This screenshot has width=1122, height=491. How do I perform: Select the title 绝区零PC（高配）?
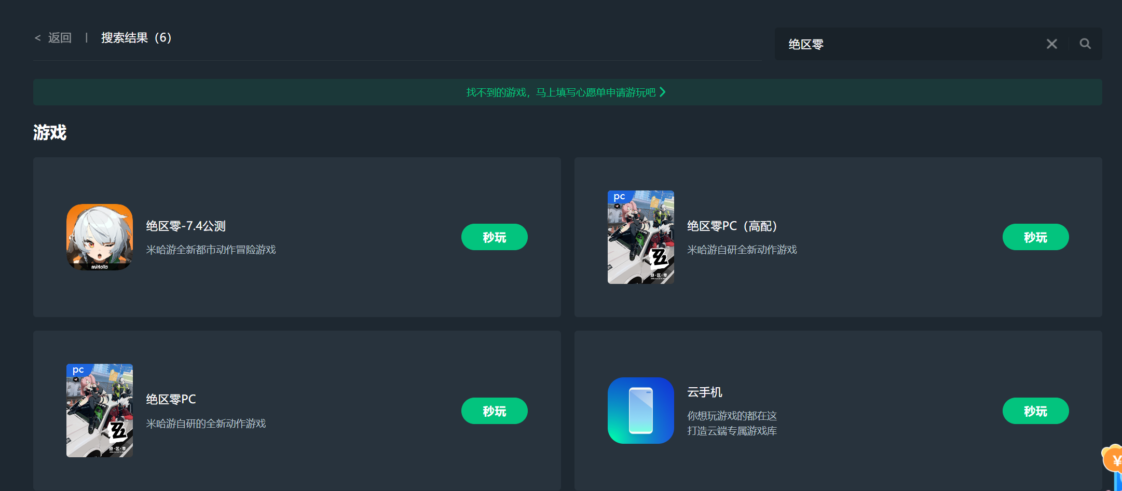click(x=732, y=226)
